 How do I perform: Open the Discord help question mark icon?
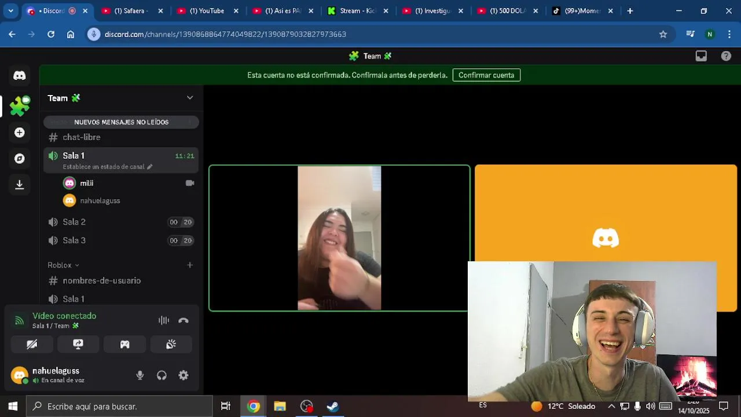pos(726,56)
